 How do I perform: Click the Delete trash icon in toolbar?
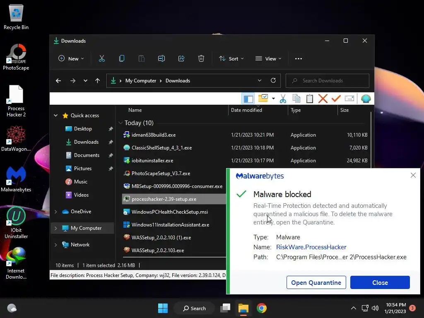(x=201, y=58)
